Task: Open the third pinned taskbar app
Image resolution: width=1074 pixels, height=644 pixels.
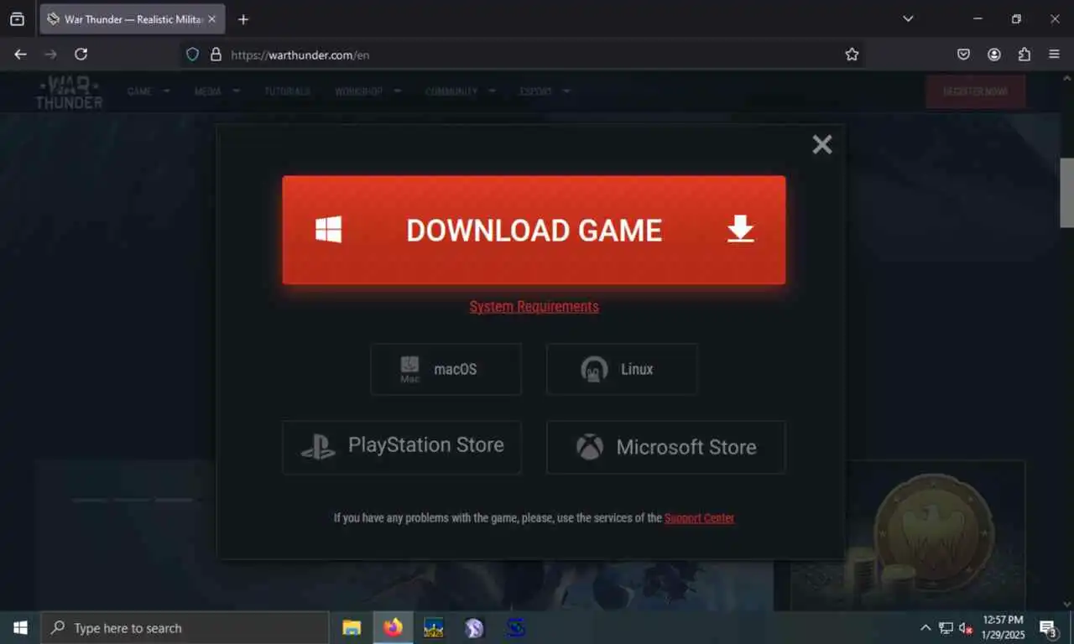Action: tap(434, 627)
